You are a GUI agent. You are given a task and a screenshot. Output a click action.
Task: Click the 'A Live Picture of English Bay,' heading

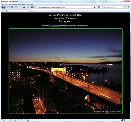[x=66, y=15]
